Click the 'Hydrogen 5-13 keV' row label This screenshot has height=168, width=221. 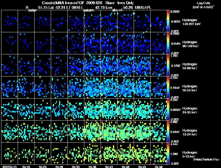click(x=190, y=154)
